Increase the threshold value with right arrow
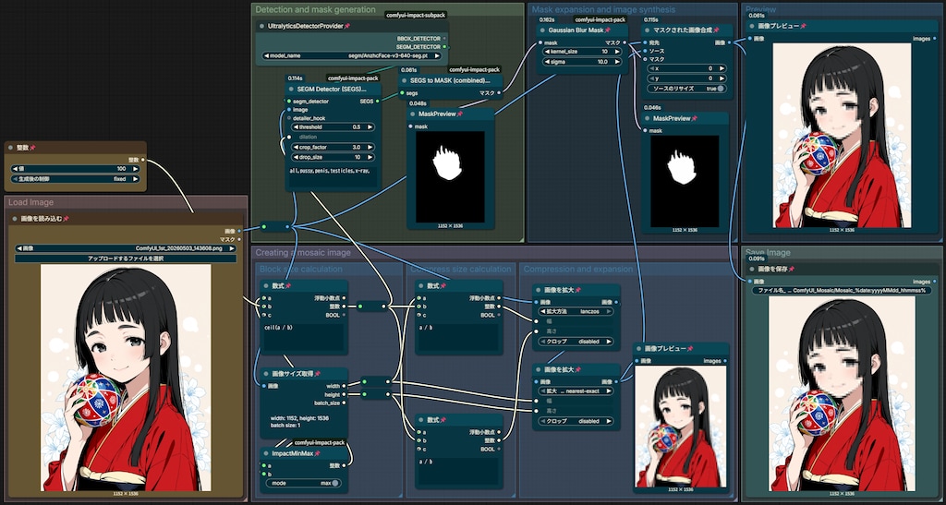Viewport: 946px width, 505px height. tap(370, 127)
